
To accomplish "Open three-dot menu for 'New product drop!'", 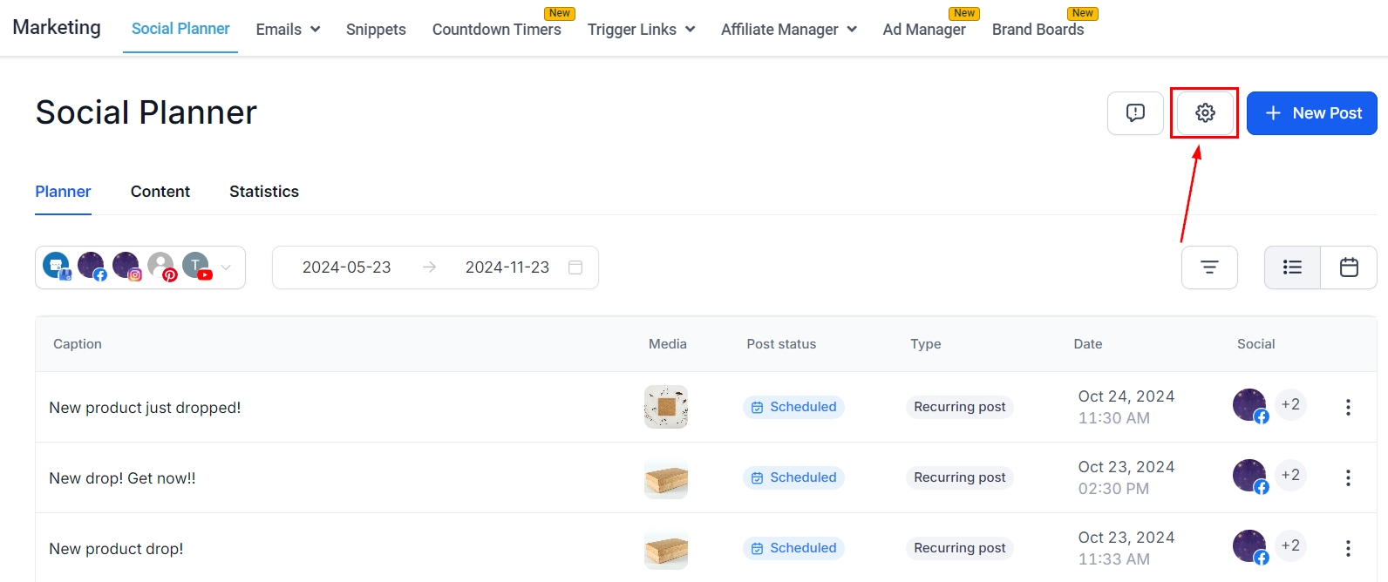I will 1348,548.
